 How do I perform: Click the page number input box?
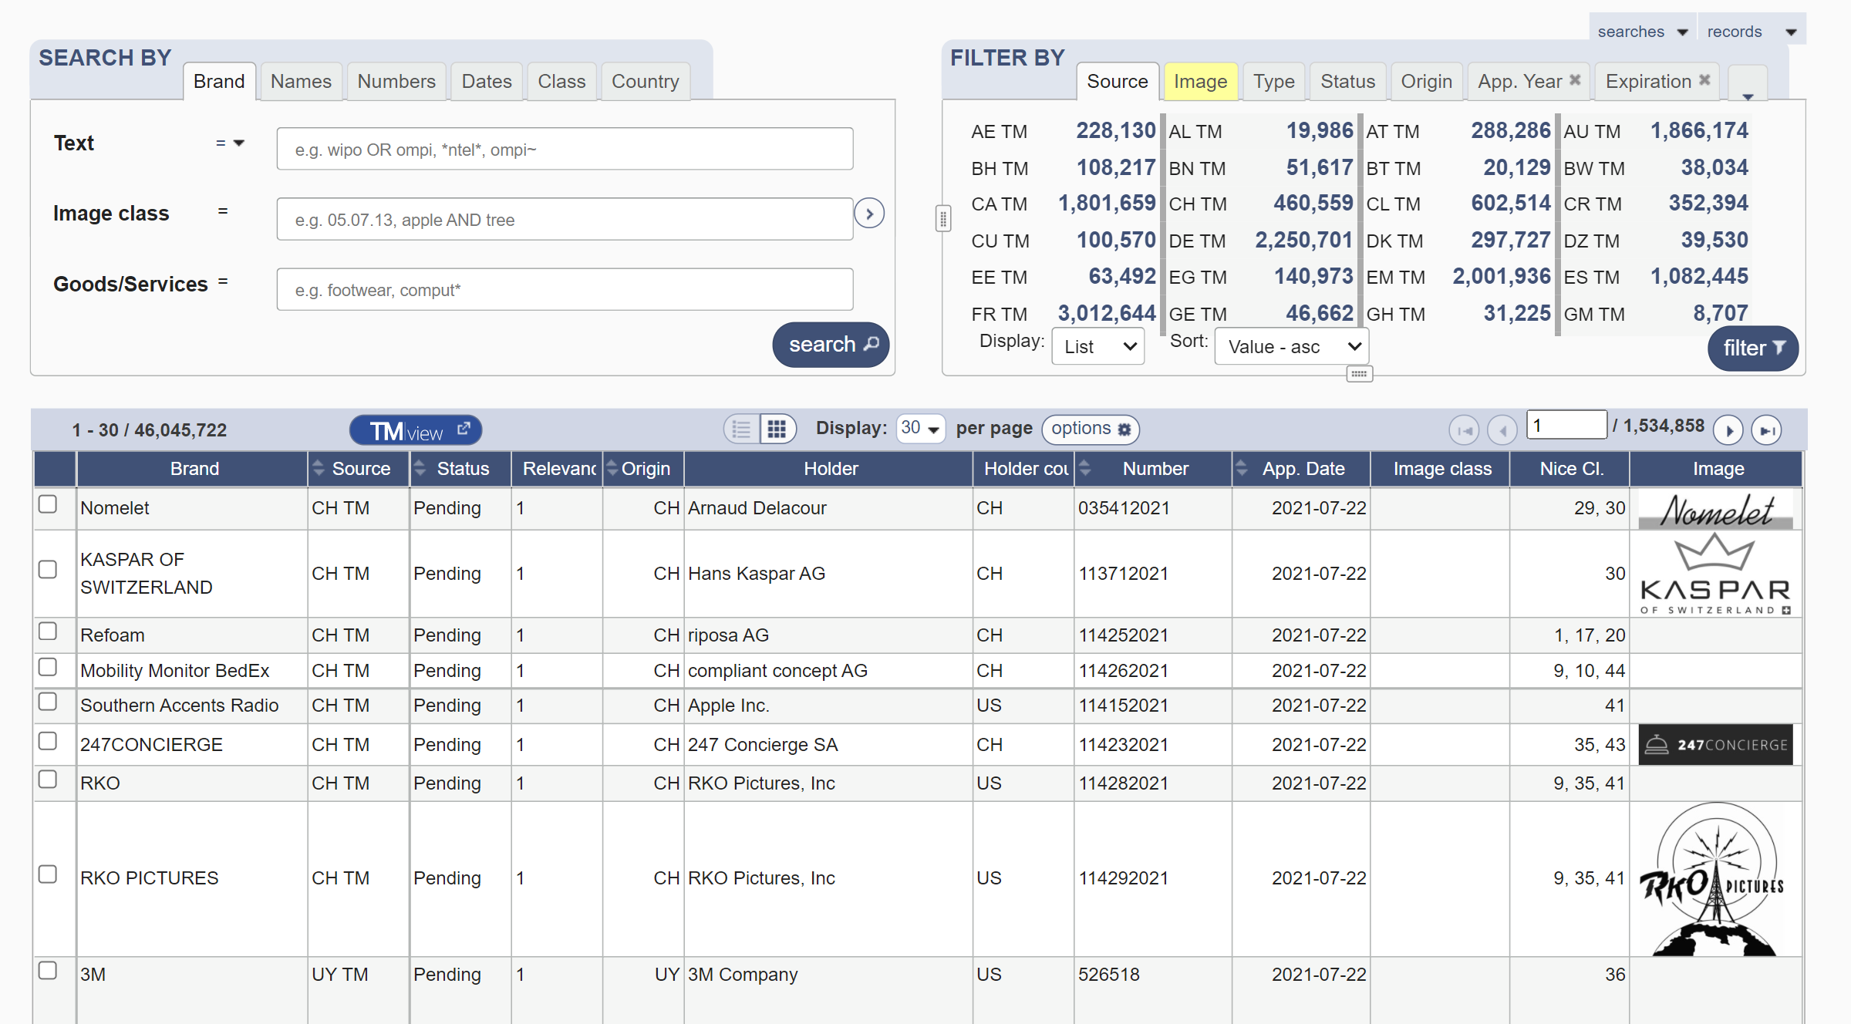1566,425
